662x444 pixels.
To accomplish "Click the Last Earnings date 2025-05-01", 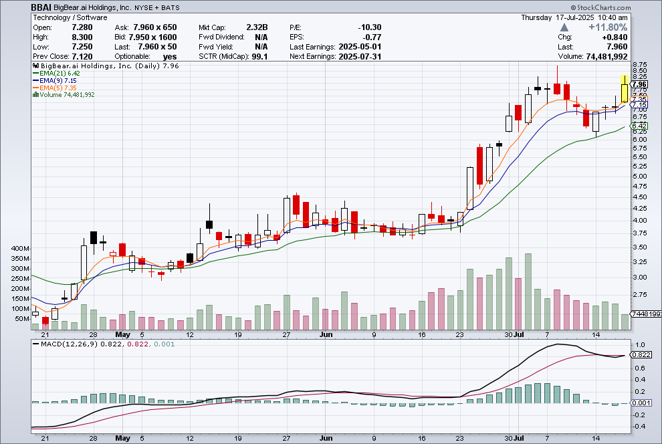I will (360, 47).
